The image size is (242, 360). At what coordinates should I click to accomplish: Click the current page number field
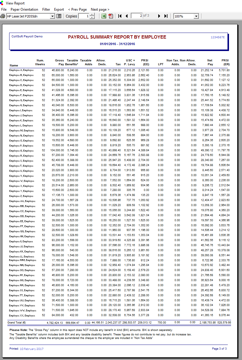coord(137,16)
